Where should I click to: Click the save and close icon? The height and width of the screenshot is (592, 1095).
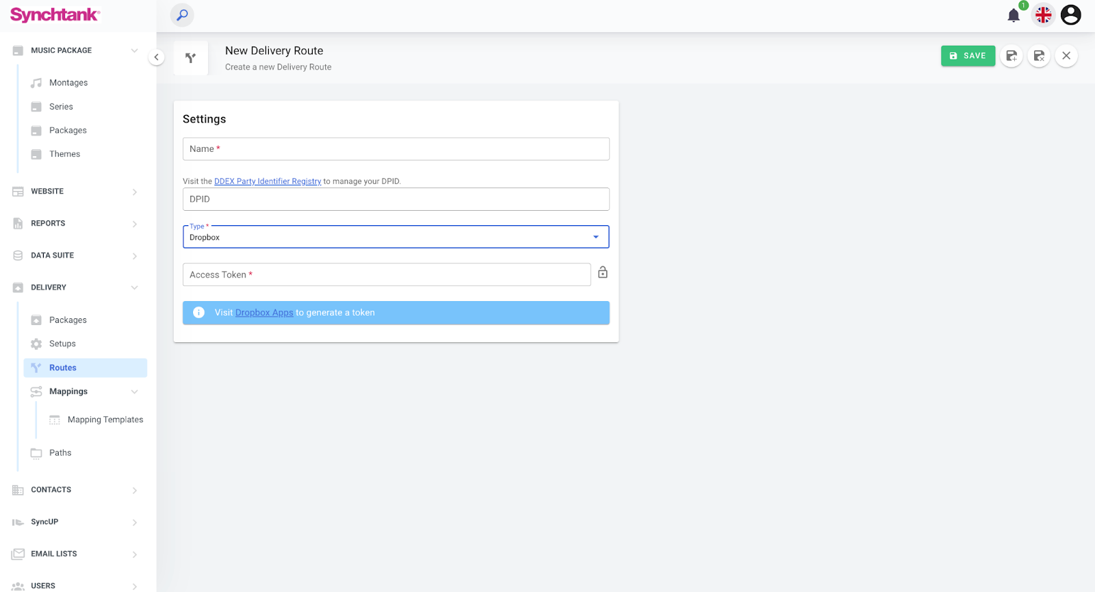pos(1039,56)
